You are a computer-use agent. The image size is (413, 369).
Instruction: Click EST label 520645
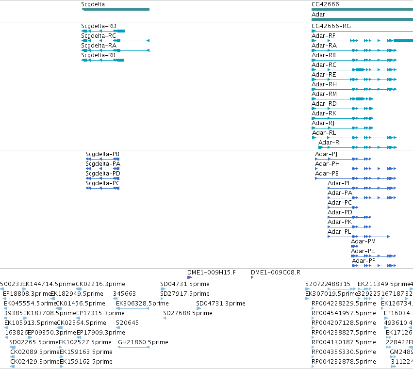pyautogui.click(x=127, y=323)
